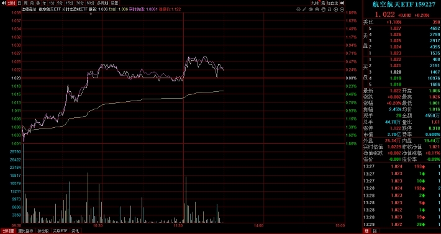Image resolution: width=441 pixels, height=234 pixels.
Task: Click the 涨停 value 1.122
Action: 396,128
